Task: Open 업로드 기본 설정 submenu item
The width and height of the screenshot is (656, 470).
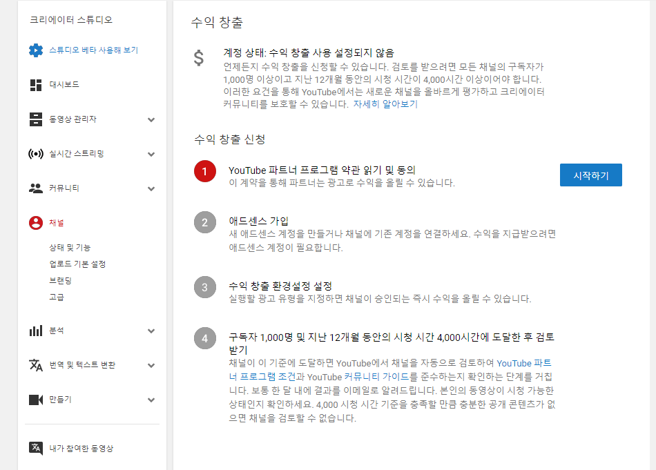Action: pyautogui.click(x=77, y=264)
